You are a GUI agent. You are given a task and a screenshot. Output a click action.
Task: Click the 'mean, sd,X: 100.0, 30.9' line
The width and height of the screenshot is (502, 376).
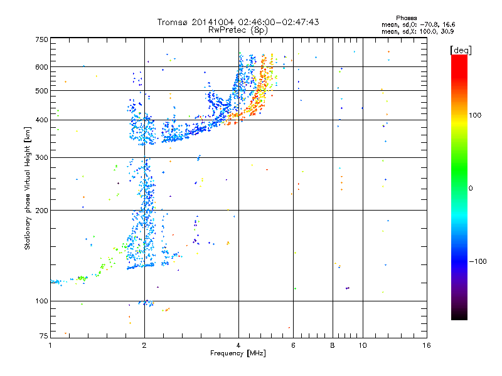(x=417, y=31)
